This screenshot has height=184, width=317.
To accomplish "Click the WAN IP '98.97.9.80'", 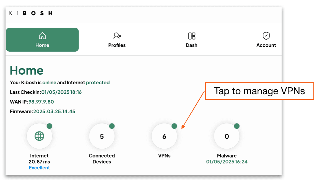I will click(41, 102).
